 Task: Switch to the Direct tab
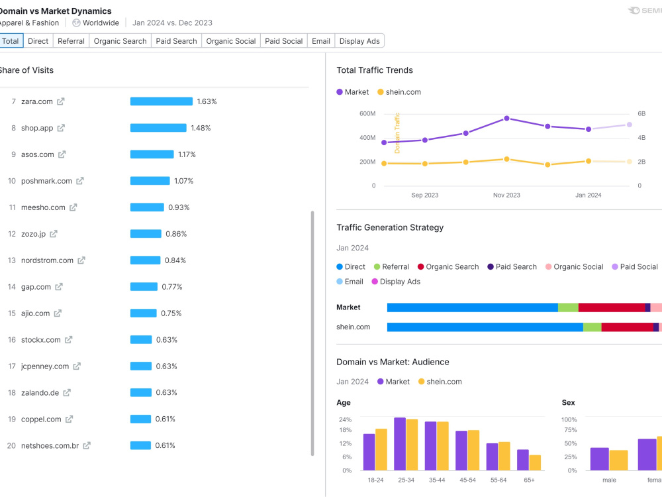38,41
